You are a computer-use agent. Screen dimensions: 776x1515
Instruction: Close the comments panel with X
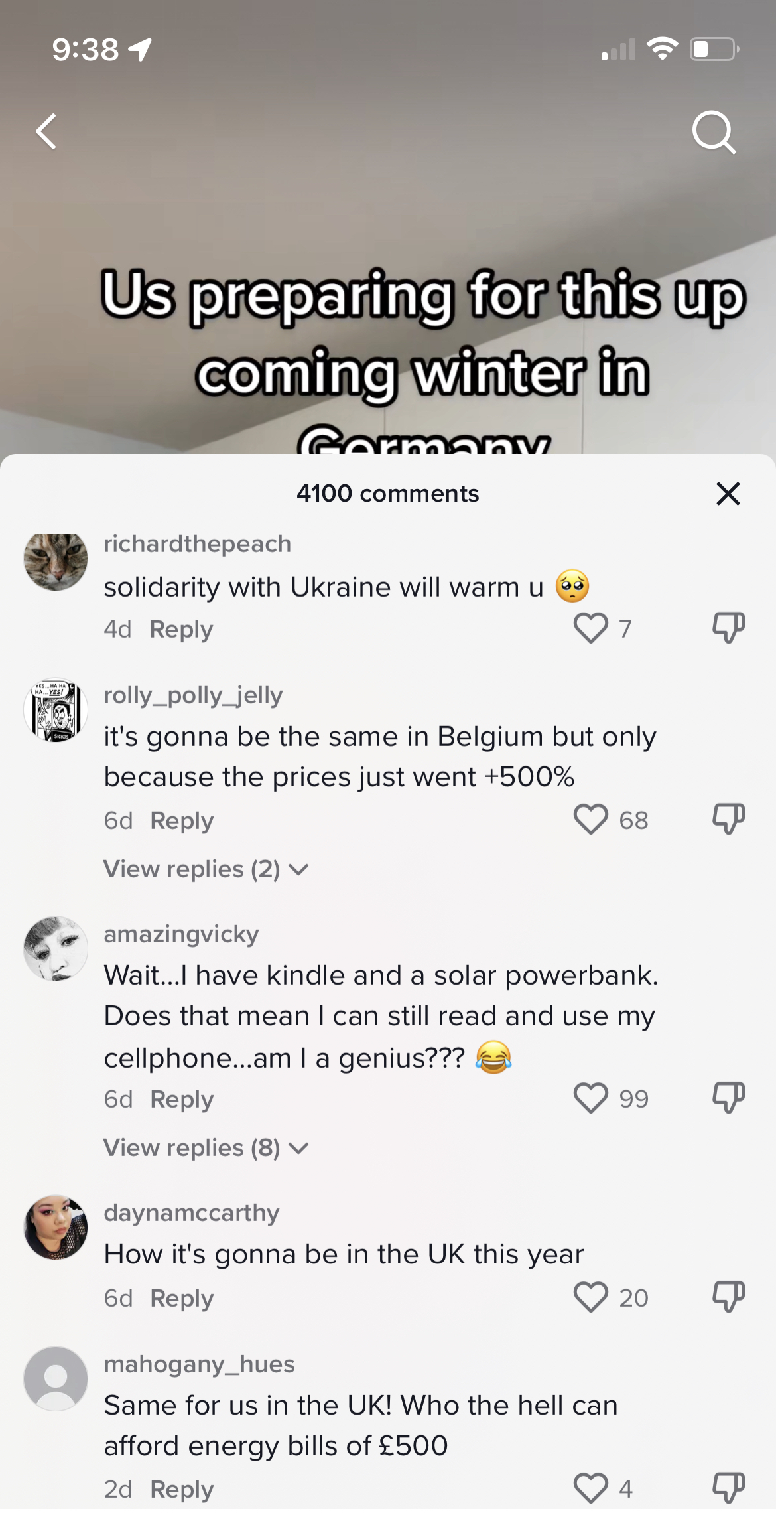728,494
